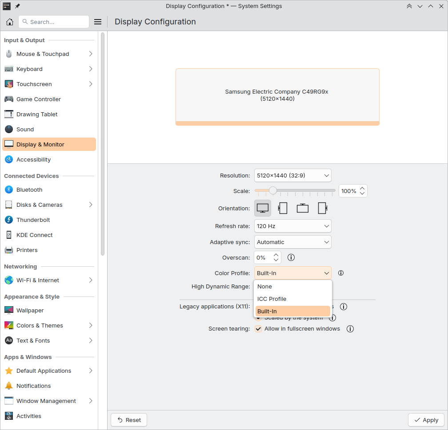Switch orientation to portrait mode

(x=283, y=208)
